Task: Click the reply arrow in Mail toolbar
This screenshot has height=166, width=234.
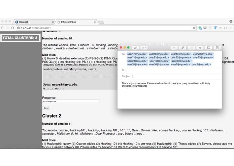Action: coord(174,48)
